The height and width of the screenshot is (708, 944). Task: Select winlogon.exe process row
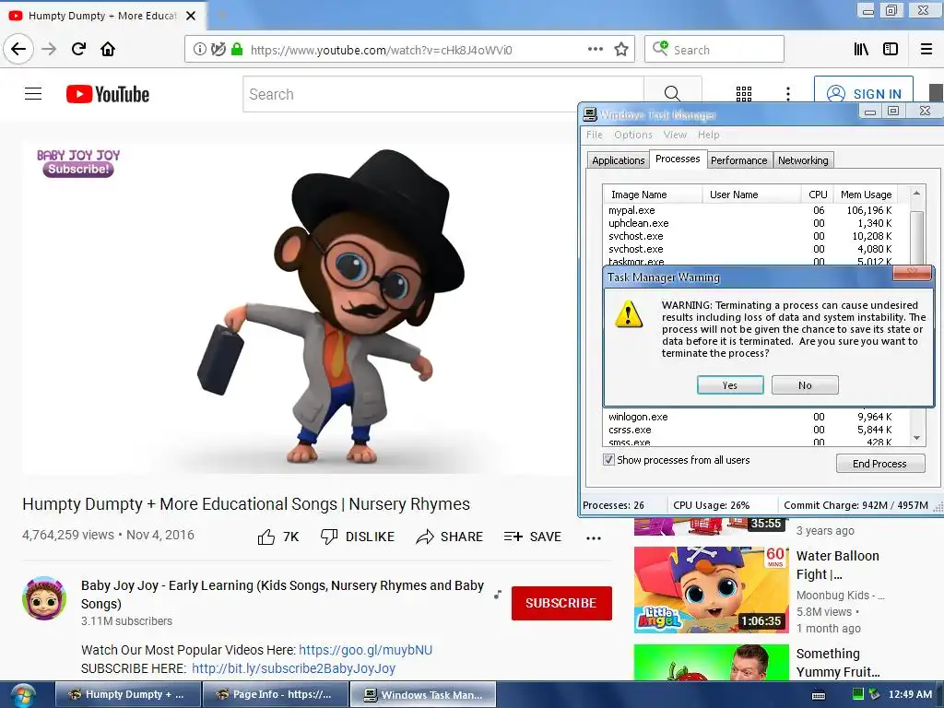coord(750,417)
